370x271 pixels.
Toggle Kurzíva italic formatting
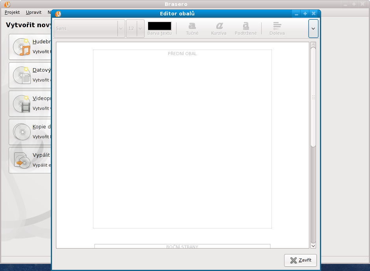219,26
